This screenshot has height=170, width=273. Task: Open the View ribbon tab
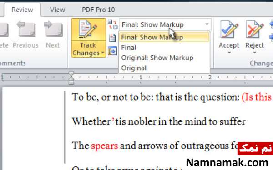point(57,10)
